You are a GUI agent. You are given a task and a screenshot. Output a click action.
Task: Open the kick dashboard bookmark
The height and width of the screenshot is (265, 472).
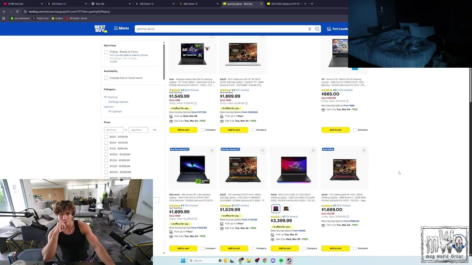click(20, 18)
